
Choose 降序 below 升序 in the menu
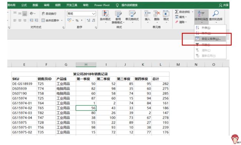point(210,33)
